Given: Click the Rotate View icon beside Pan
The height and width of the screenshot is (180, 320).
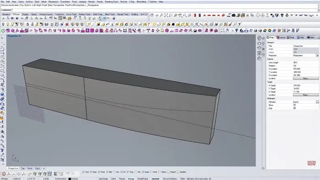Looking at the screenshot, I should click(157, 15).
